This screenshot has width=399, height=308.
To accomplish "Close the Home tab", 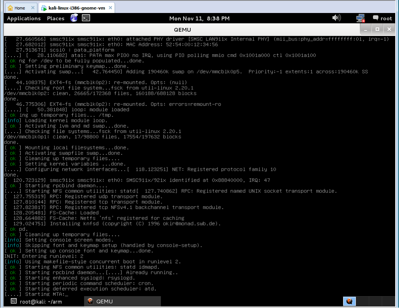I will [x=33, y=8].
